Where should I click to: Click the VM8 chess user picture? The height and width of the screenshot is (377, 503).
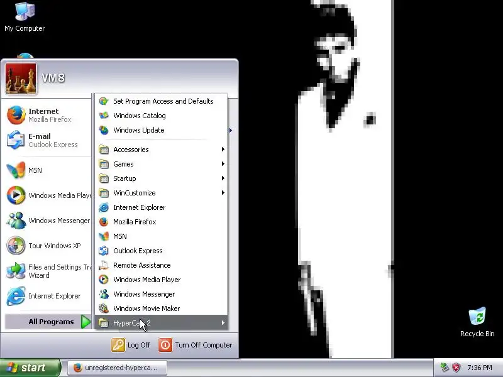(21, 78)
